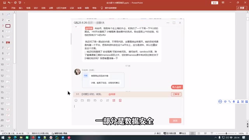This screenshot has width=249, height=140.
Task: Click the 登录 sign-in button
Action: click(x=214, y=3)
